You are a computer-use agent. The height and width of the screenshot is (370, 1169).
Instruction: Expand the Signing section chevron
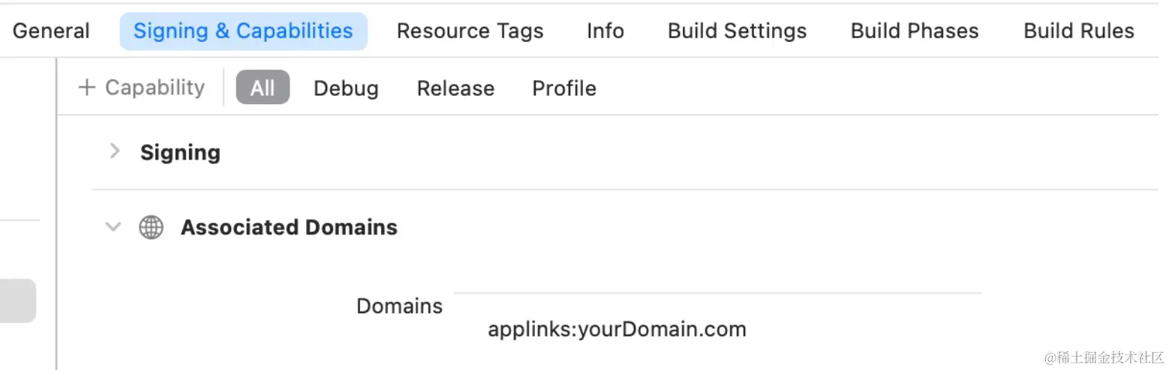pos(115,151)
